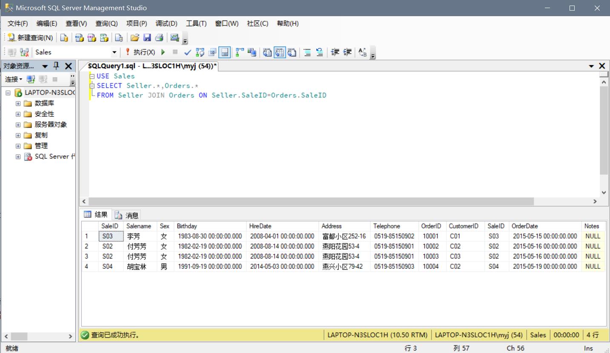Click the Open File folder icon

[x=135, y=38]
